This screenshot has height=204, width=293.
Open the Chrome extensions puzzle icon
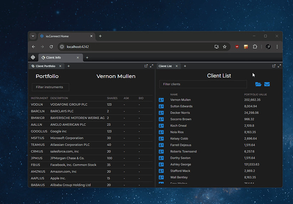[255, 46]
